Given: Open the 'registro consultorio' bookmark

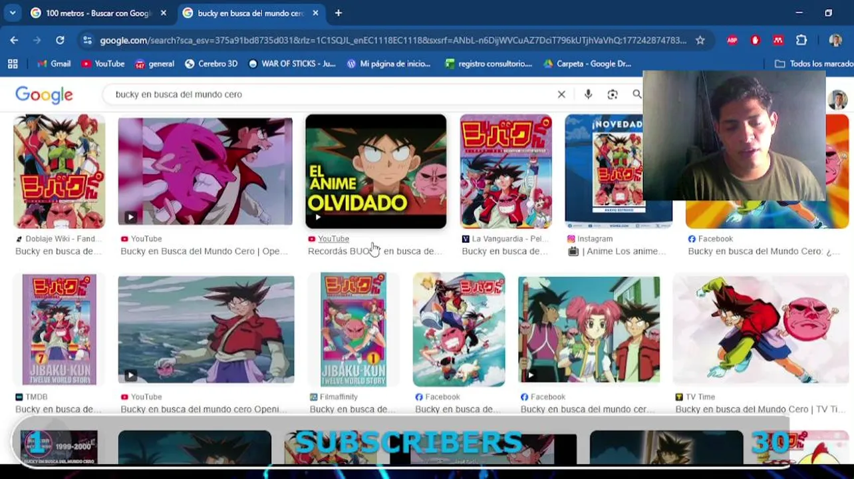Looking at the screenshot, I should (x=489, y=64).
